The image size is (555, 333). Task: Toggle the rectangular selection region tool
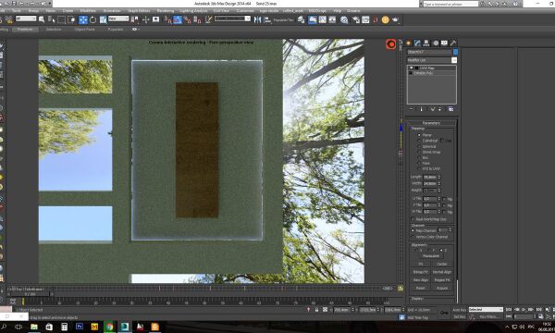61,19
